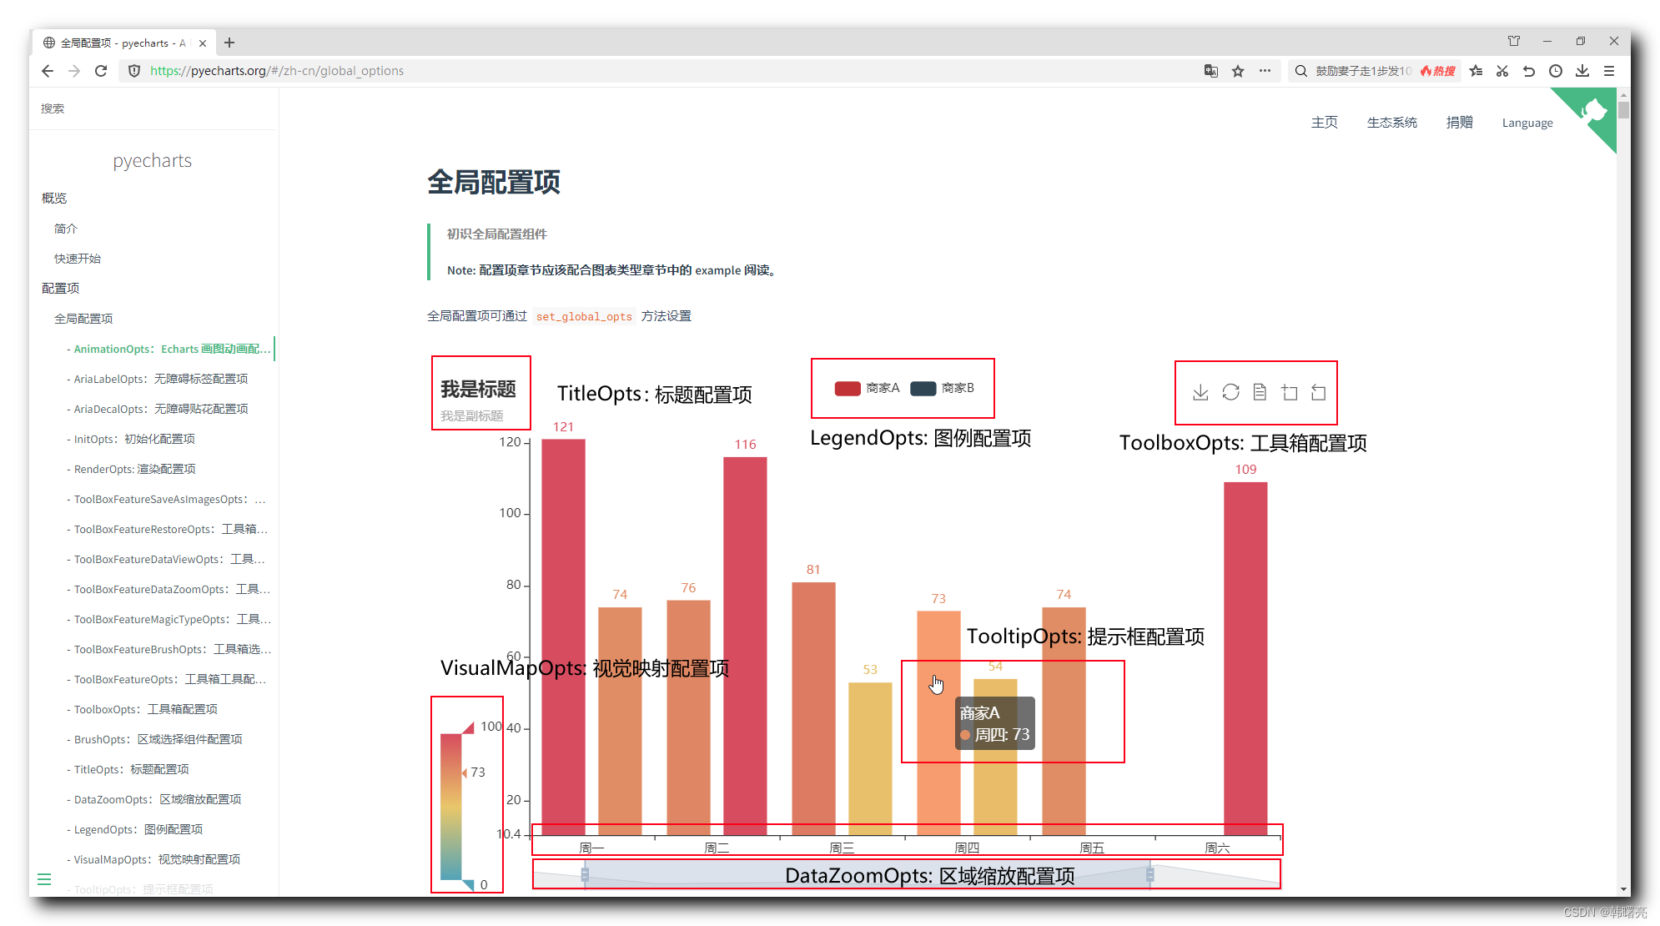Click the chart's area zoom toolbox icon
The width and height of the screenshot is (1660, 926).
click(x=1290, y=392)
